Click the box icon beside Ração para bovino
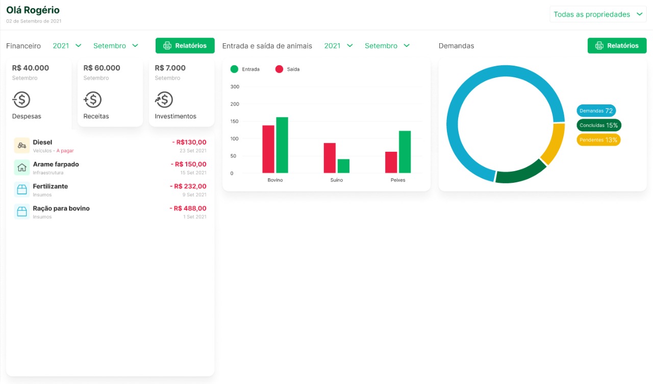Viewport: 653px width, 384px height. [x=22, y=211]
